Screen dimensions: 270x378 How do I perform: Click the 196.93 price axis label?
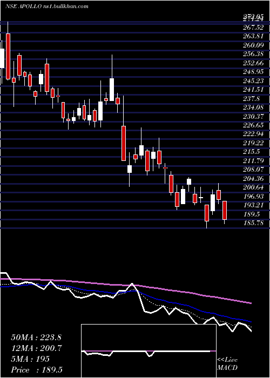point(253,197)
